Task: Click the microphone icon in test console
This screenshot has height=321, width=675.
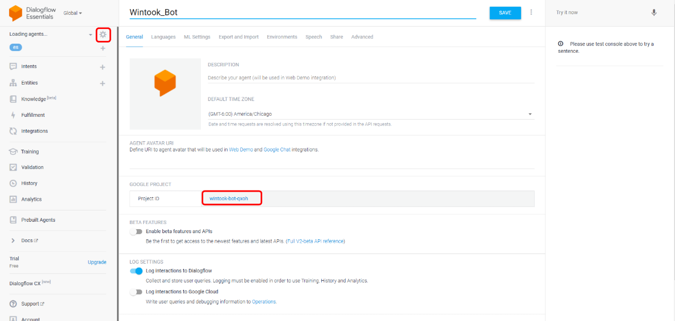Action: [x=654, y=12]
